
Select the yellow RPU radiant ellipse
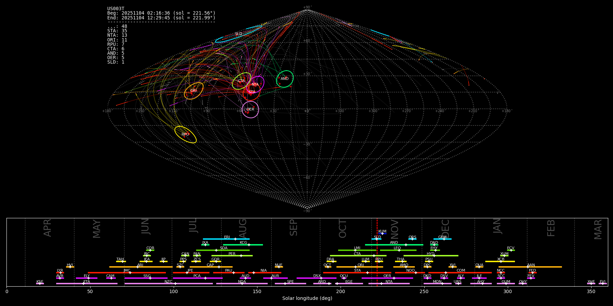tap(185, 135)
